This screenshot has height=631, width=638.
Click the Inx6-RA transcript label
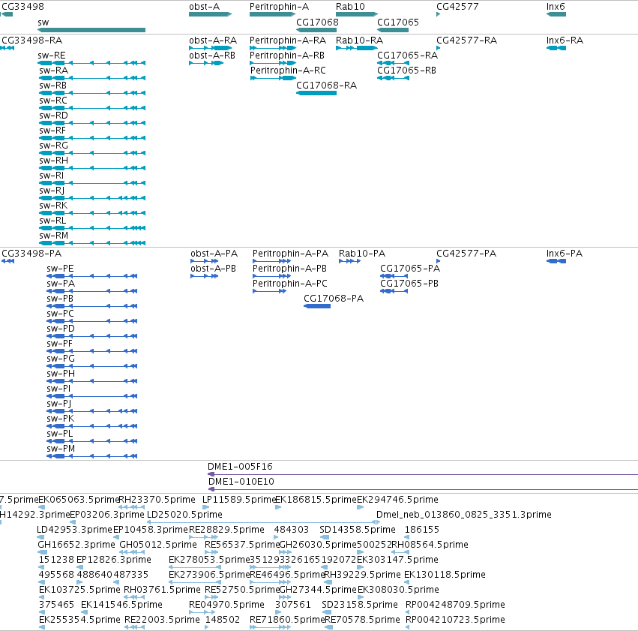click(x=565, y=41)
